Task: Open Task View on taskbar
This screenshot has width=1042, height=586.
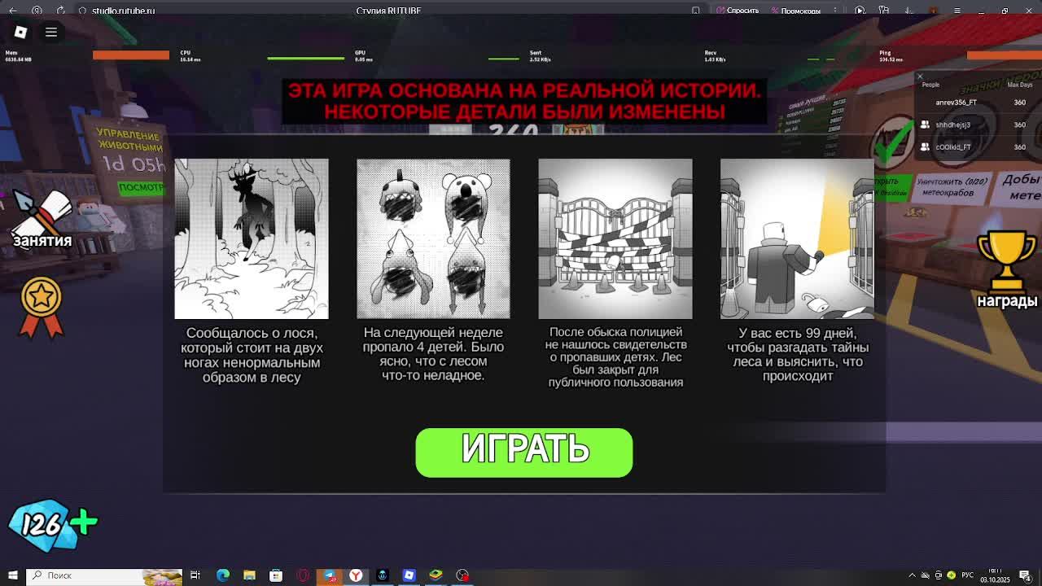Action: click(x=195, y=575)
